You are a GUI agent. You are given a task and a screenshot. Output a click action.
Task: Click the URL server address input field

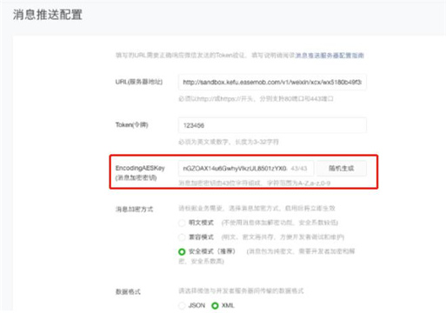(272, 83)
